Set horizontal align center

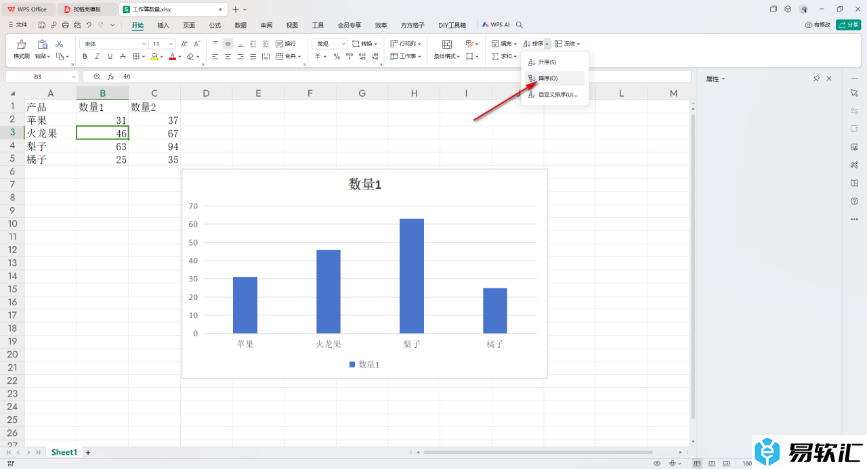228,57
